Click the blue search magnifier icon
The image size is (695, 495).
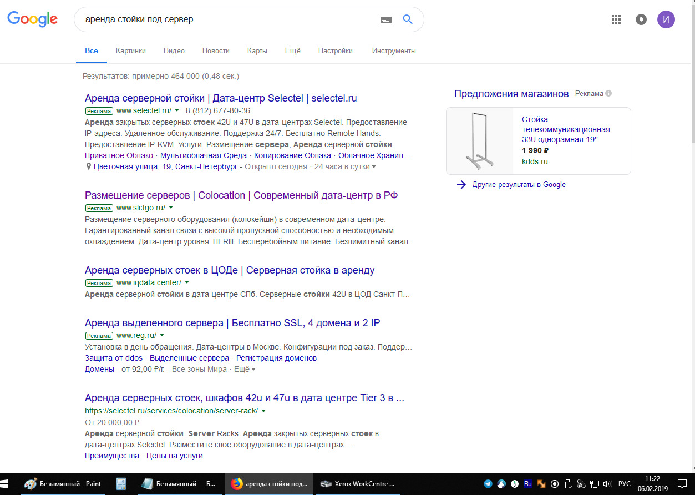[x=408, y=19]
